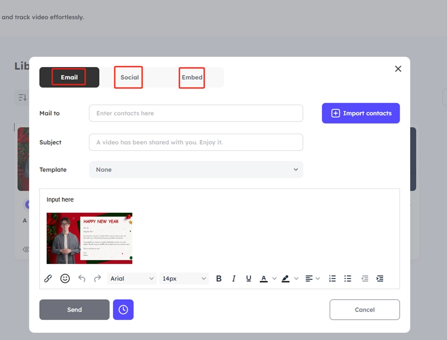Screen dimensions: 447x340
Task: Expand the Template dropdown
Action: pos(196,170)
